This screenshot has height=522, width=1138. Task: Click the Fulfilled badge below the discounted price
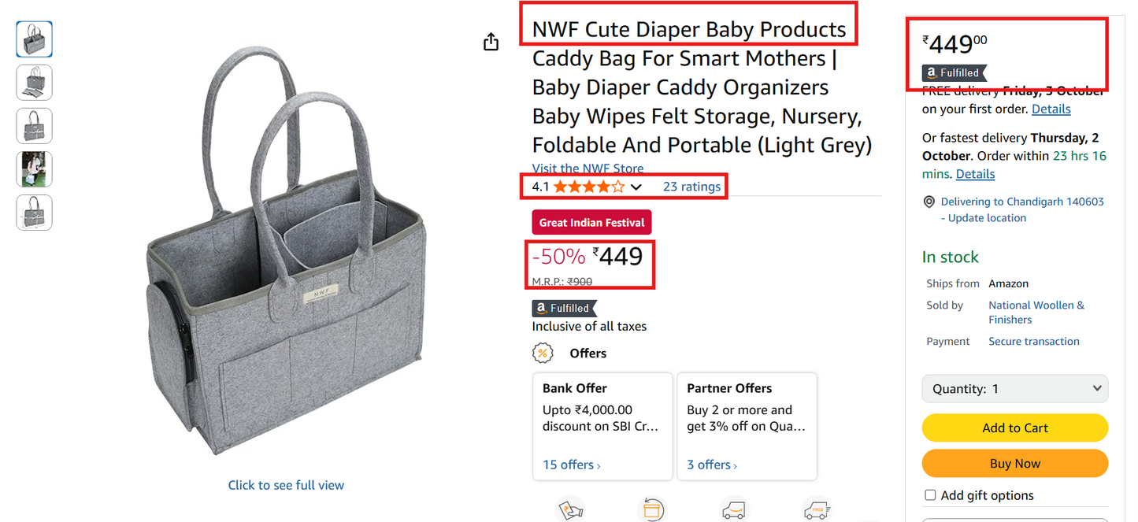point(564,308)
